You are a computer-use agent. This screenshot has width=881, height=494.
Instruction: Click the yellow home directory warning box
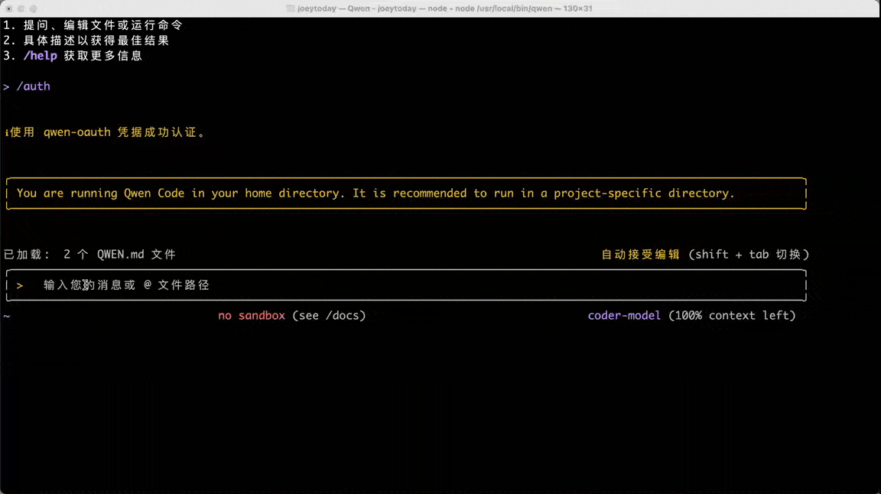coord(405,193)
